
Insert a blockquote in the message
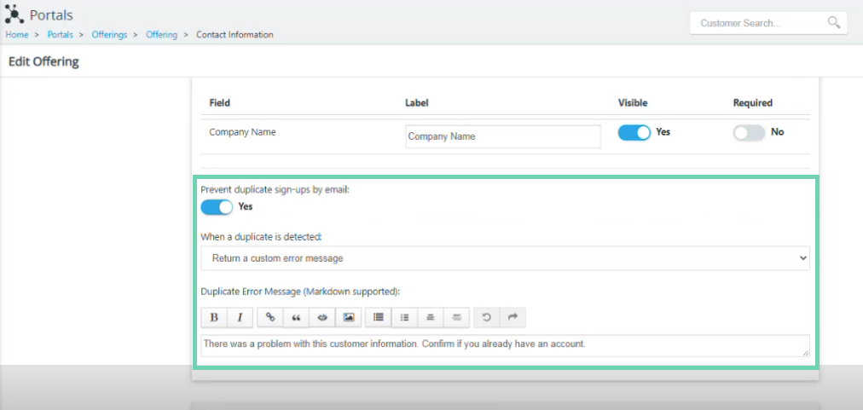click(296, 318)
